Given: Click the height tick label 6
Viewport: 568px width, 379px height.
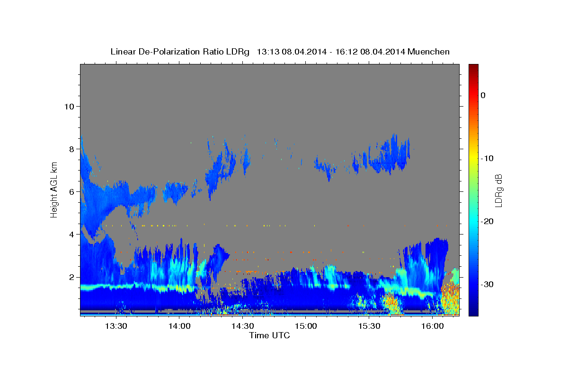Looking at the screenshot, I should click(71, 191).
